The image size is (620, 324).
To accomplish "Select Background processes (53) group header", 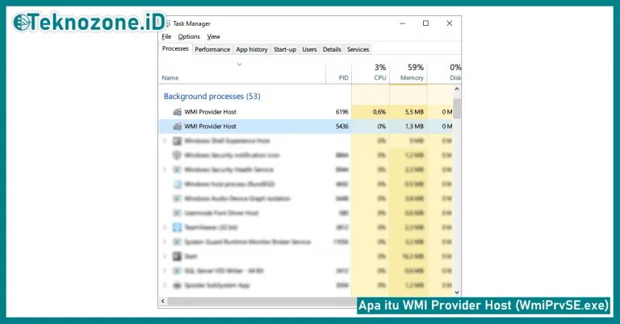I will coord(212,96).
